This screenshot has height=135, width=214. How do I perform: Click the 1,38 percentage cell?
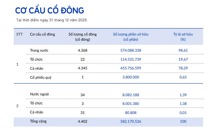(183, 104)
